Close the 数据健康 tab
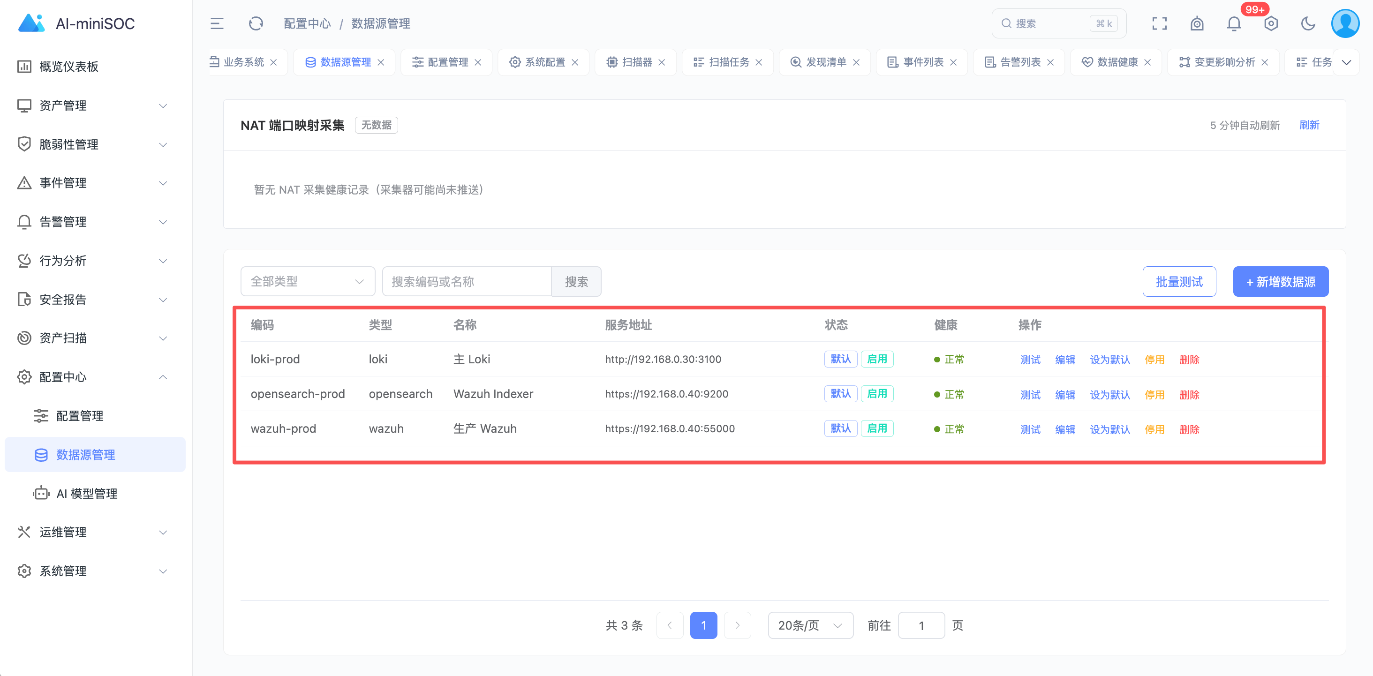 coord(1147,62)
